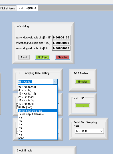Click the Watchdog Read button

point(24,57)
